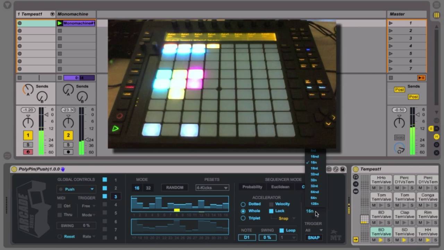
Task: Arm the Monomachine track for recording
Action: (68, 152)
